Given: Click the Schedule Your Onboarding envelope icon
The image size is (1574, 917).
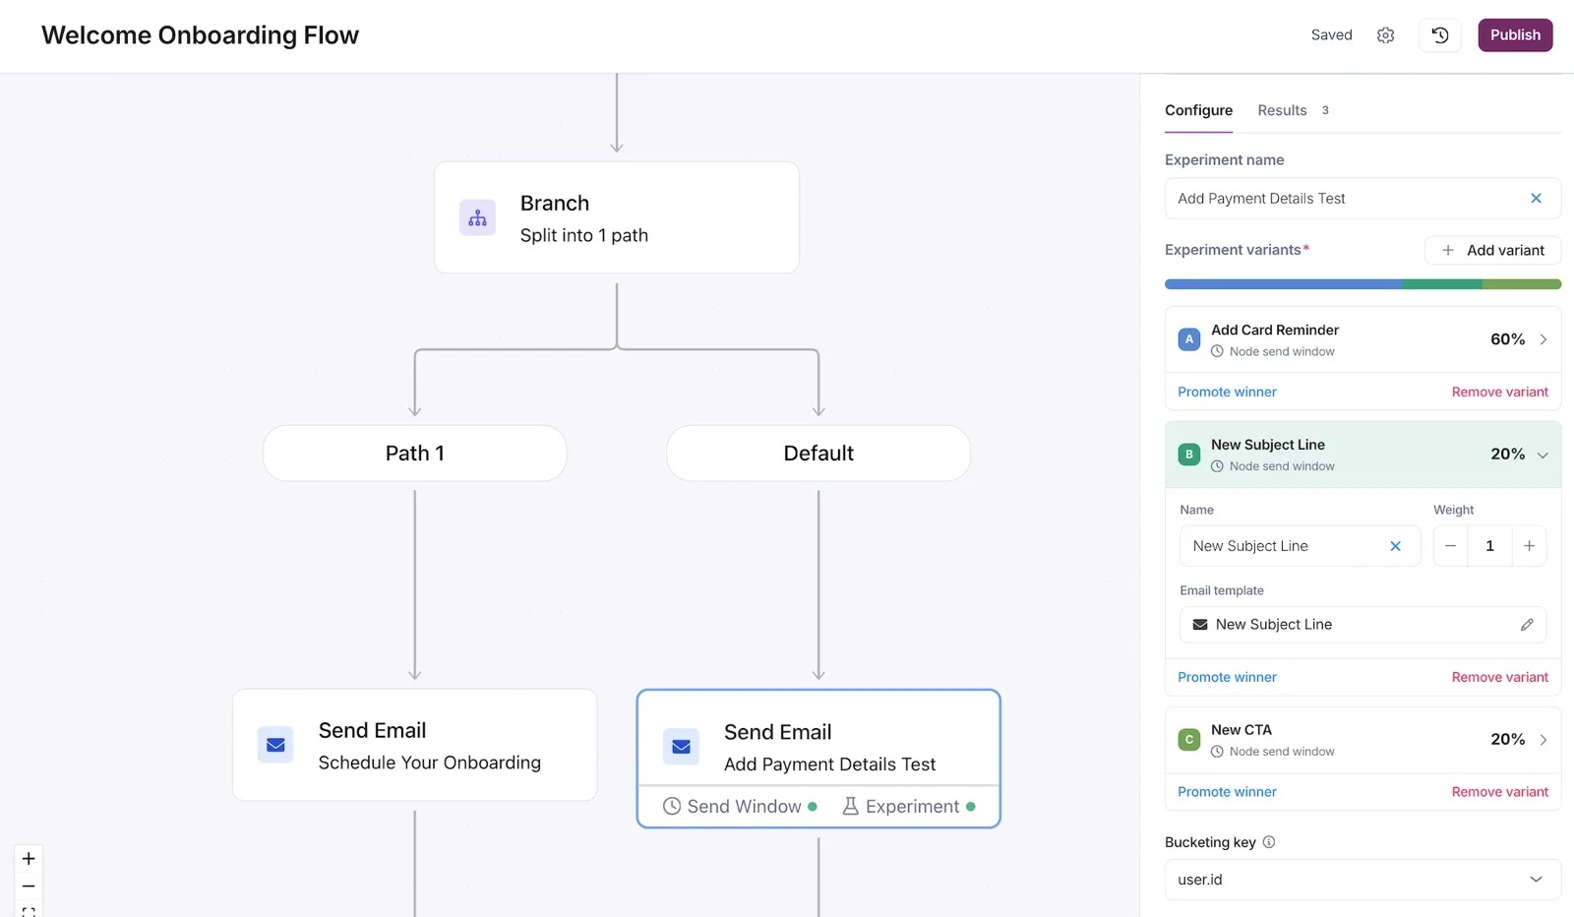Looking at the screenshot, I should point(275,745).
